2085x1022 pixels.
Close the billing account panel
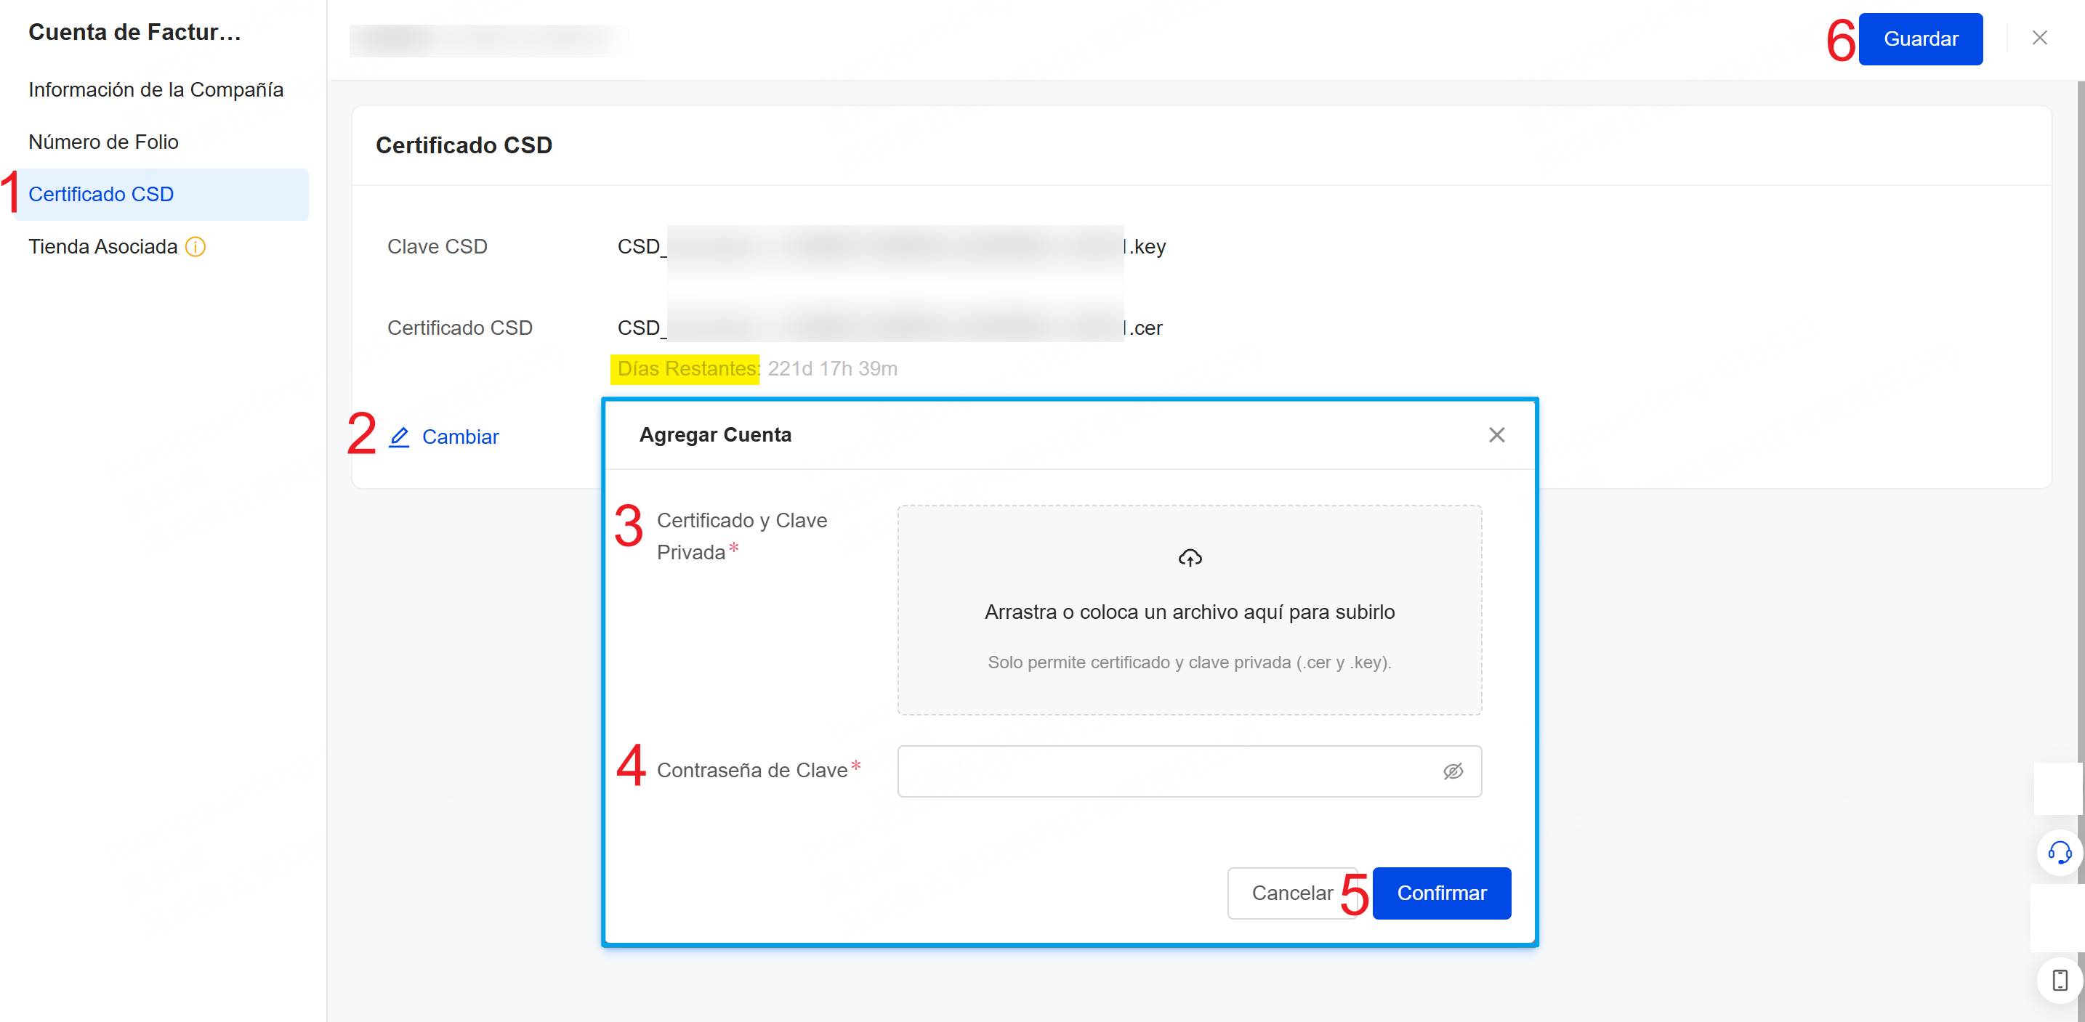(2039, 38)
